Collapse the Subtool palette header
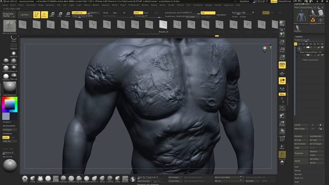The width and height of the screenshot is (329, 185). pos(299,36)
